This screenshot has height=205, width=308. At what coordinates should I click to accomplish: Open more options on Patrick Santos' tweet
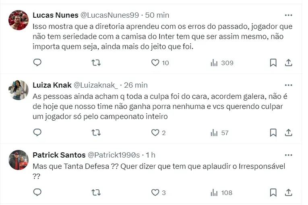coord(288,155)
